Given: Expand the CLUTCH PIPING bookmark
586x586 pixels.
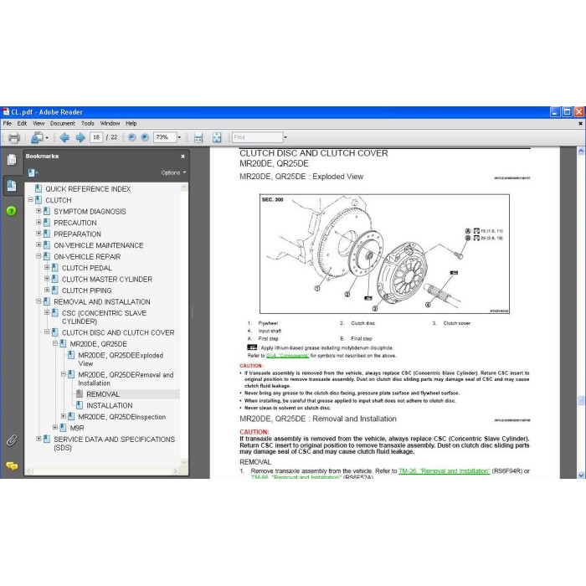Looking at the screenshot, I should (47, 290).
